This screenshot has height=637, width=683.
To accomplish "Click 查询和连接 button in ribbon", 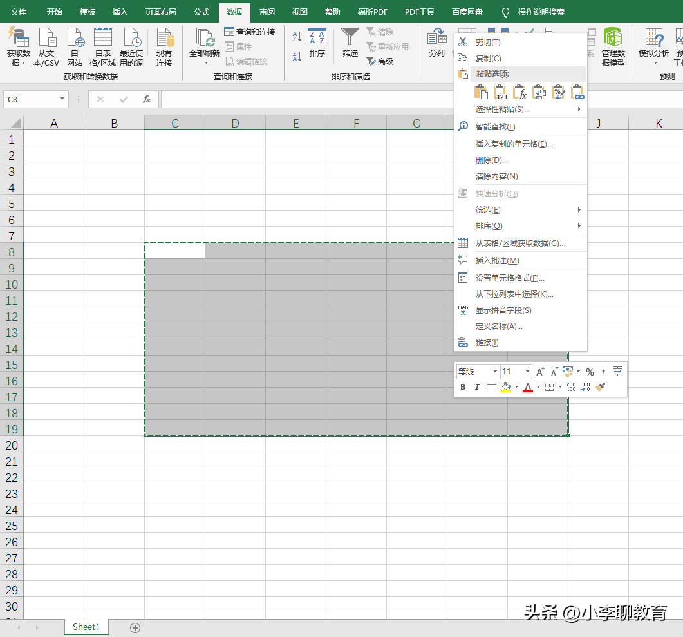I will click(250, 32).
